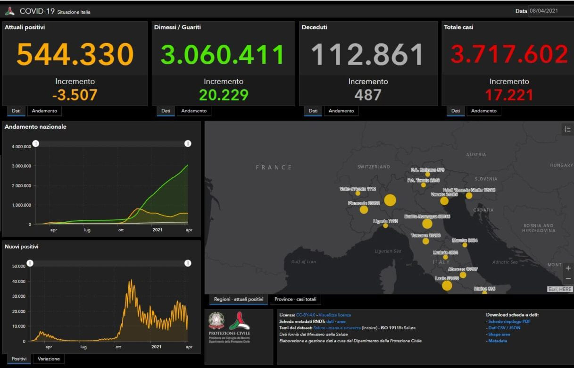Viewport: 574px width, 368px height.
Task: Show Variazione view of Nuovi positivi
Action: pyautogui.click(x=49, y=359)
